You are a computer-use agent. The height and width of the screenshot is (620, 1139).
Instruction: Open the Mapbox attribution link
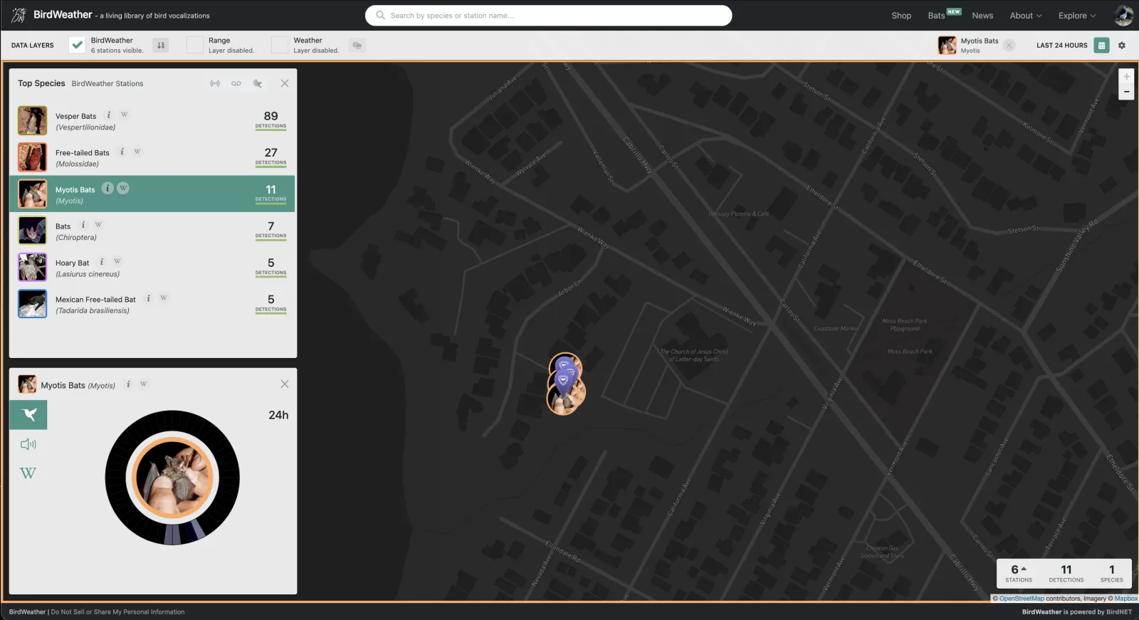pyautogui.click(x=1126, y=599)
